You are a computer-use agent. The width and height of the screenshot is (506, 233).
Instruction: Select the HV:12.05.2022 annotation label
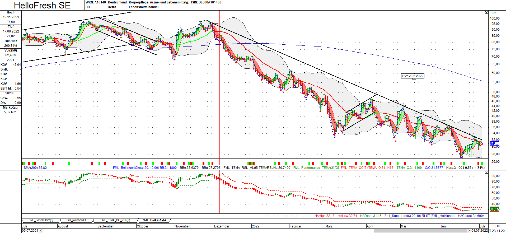coord(413,76)
